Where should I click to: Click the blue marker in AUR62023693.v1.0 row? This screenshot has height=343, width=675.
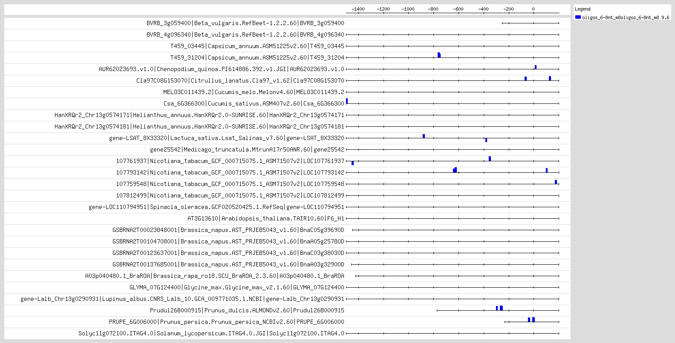point(536,67)
